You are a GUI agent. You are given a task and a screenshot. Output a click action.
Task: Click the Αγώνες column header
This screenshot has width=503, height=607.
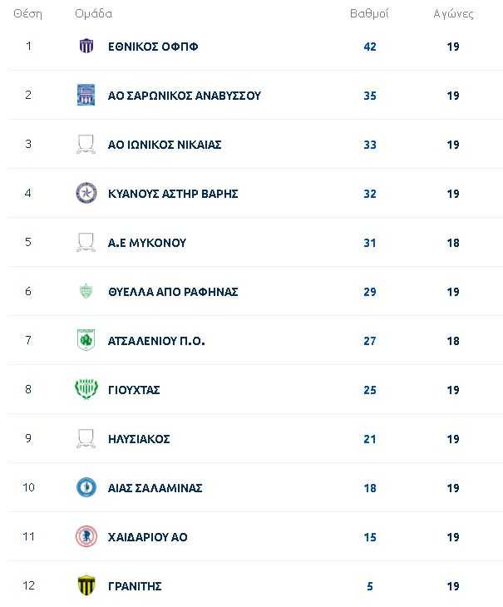[453, 14]
